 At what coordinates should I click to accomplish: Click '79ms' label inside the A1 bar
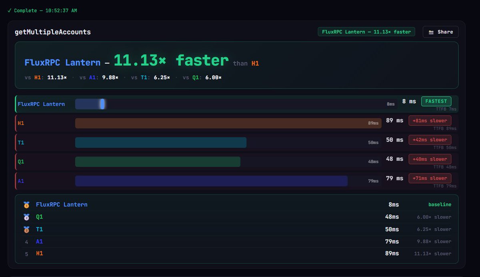pyautogui.click(x=373, y=181)
